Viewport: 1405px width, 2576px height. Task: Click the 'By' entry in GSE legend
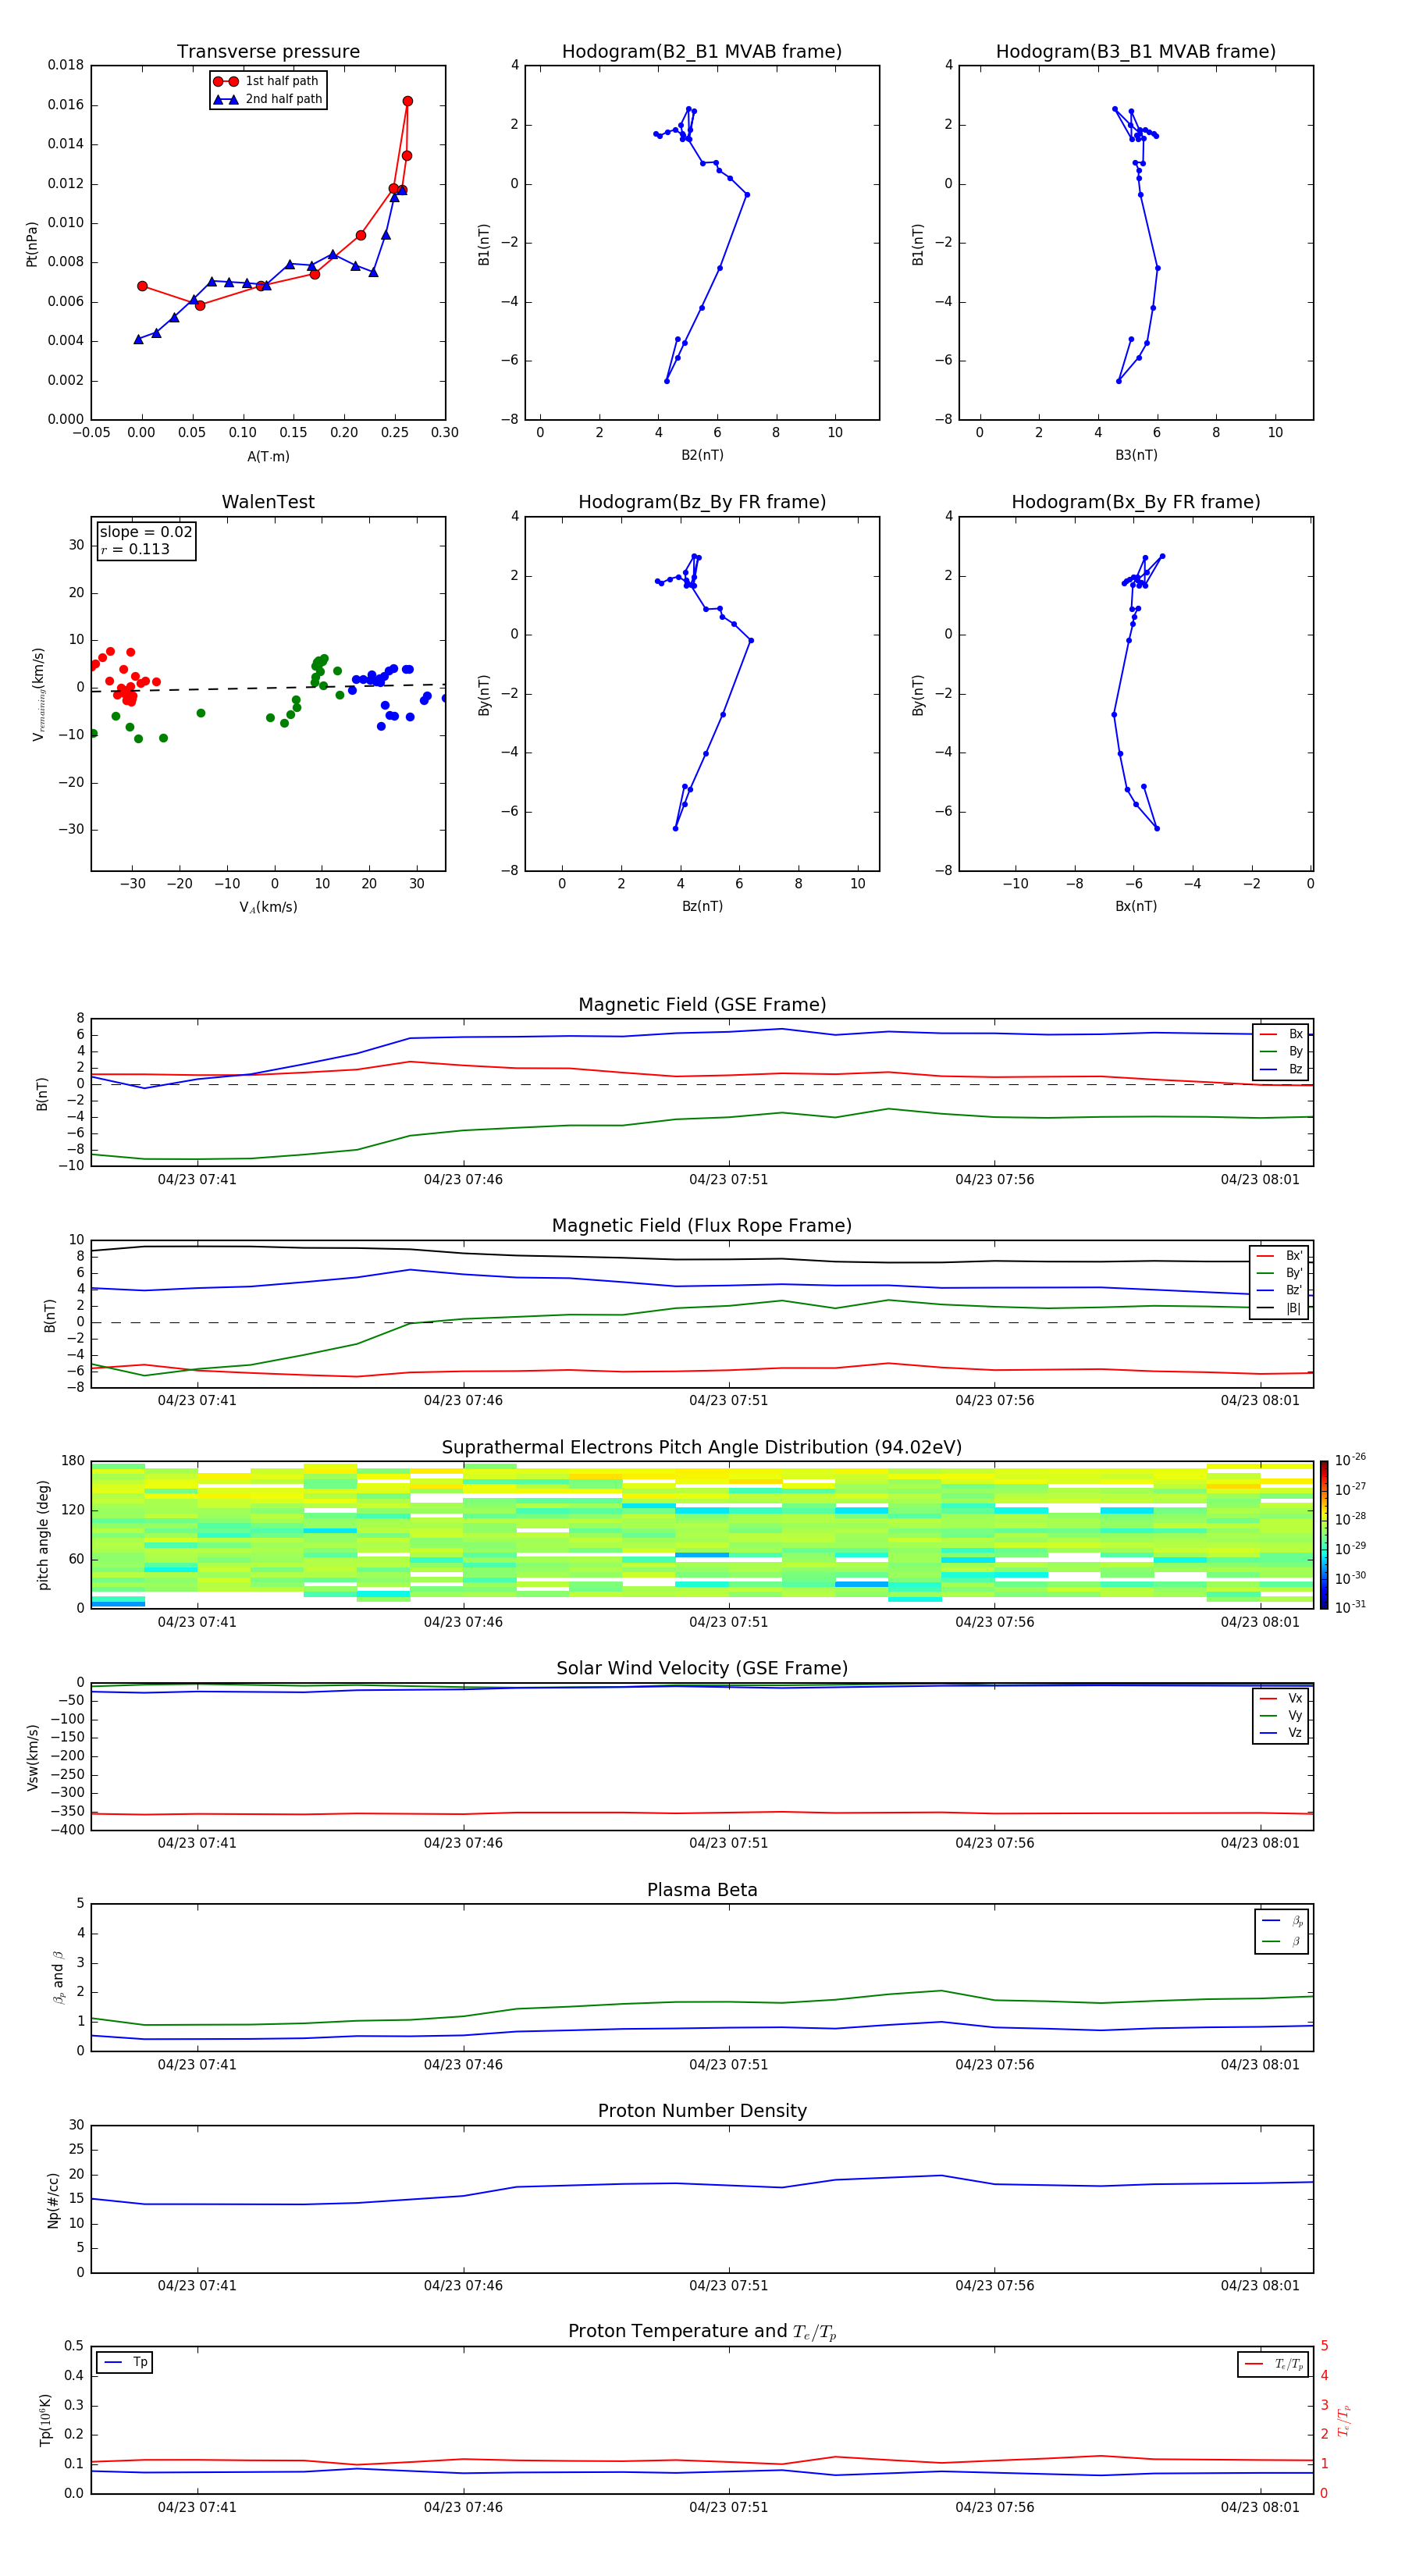[1282, 1051]
